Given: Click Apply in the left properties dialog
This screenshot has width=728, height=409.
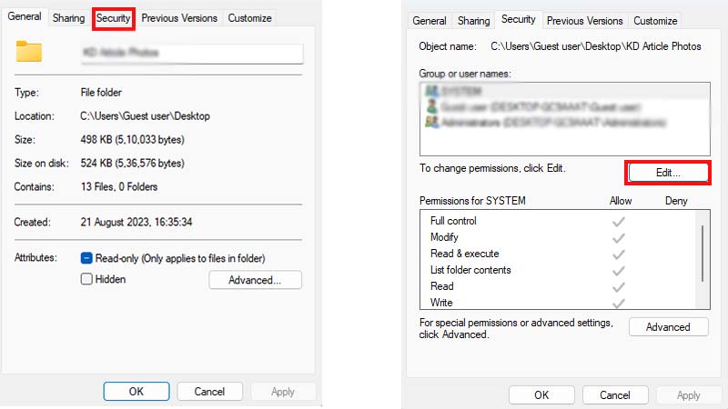Looking at the screenshot, I should pos(283,392).
